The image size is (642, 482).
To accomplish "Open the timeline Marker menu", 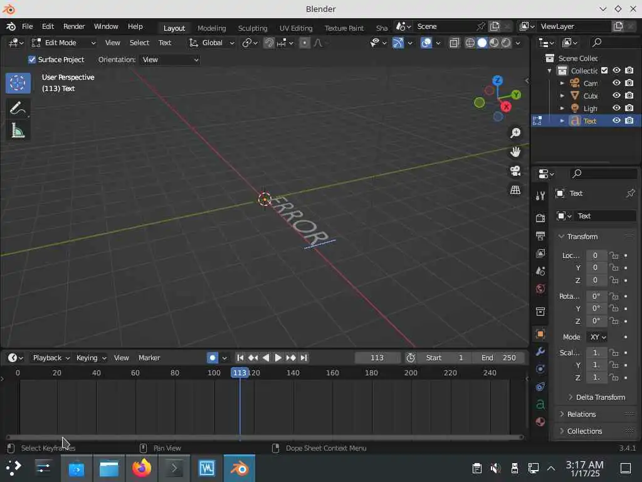I will coord(149,358).
